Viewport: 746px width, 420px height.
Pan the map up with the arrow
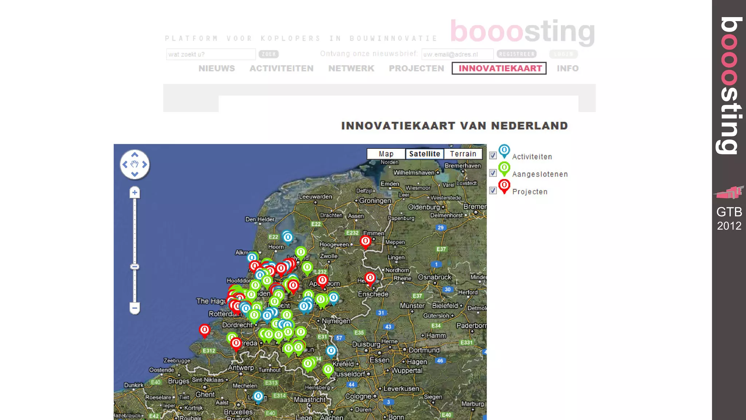(x=134, y=155)
